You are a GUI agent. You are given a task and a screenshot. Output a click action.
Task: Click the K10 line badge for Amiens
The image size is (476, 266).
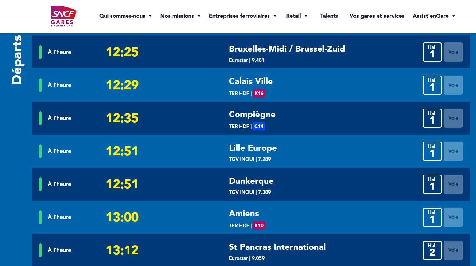click(x=259, y=225)
